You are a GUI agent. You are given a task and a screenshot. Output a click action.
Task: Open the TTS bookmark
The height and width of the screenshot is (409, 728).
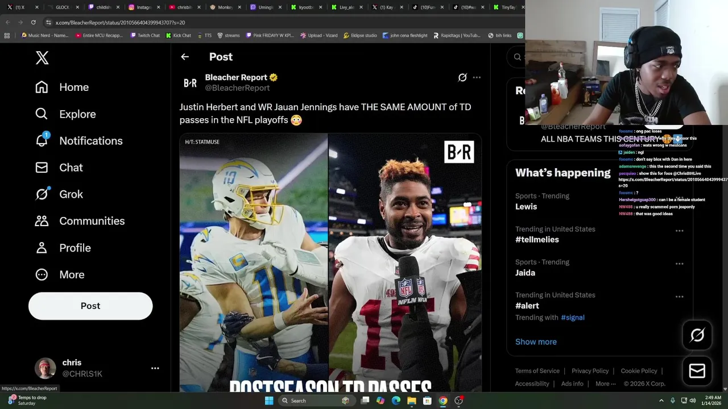point(205,35)
